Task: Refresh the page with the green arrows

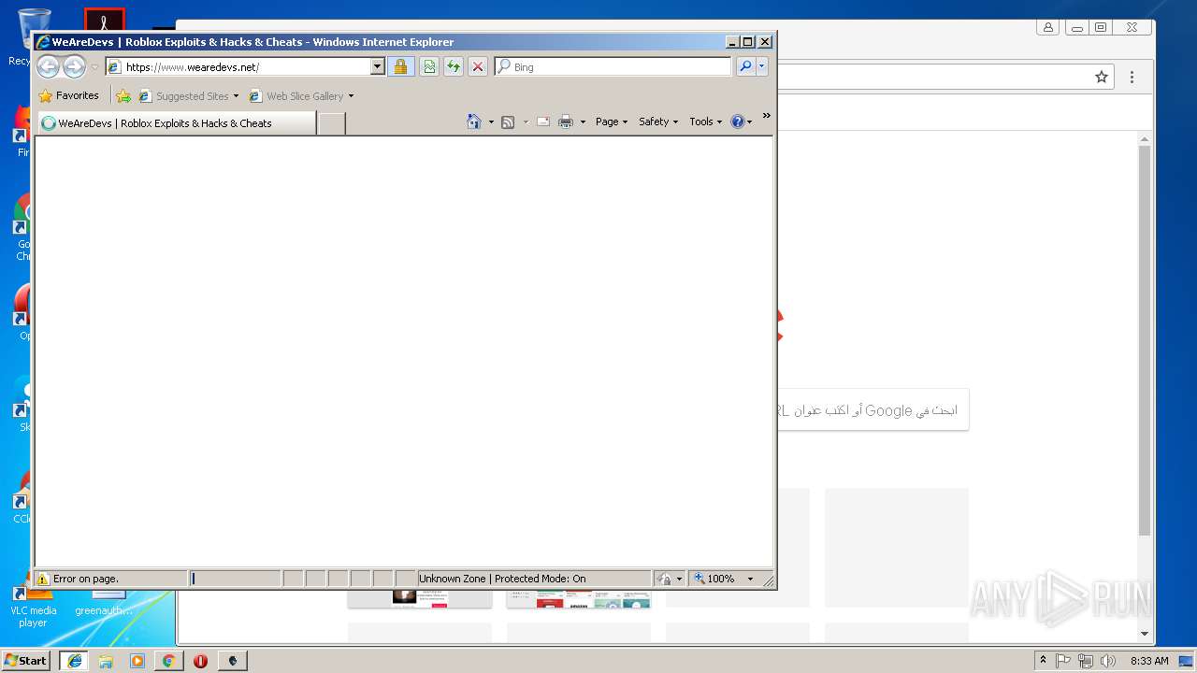Action: pyautogui.click(x=454, y=66)
